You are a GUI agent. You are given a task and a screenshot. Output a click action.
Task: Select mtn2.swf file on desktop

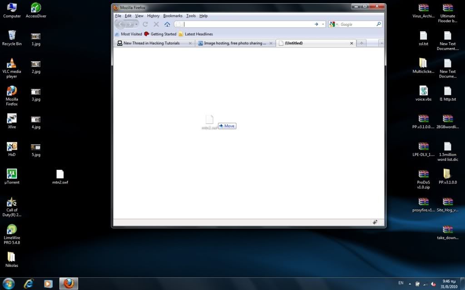tap(60, 177)
